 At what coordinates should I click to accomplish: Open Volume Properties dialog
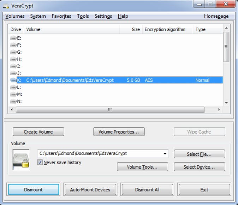click(119, 132)
